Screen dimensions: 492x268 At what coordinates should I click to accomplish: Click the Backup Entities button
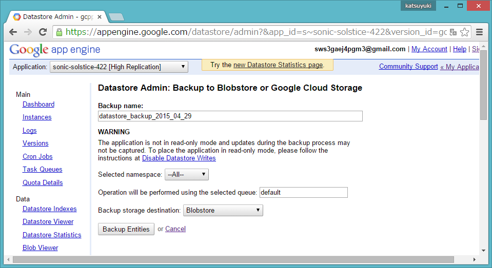tap(126, 229)
